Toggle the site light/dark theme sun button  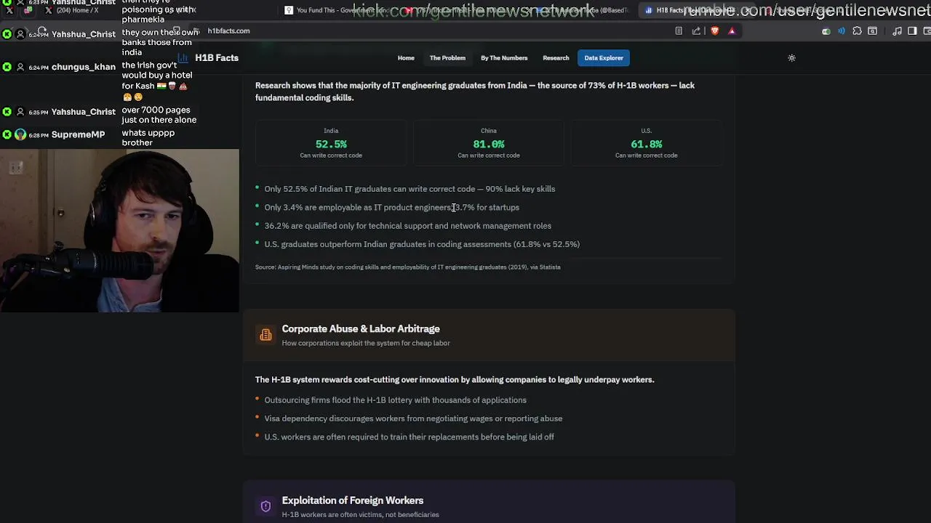(792, 58)
